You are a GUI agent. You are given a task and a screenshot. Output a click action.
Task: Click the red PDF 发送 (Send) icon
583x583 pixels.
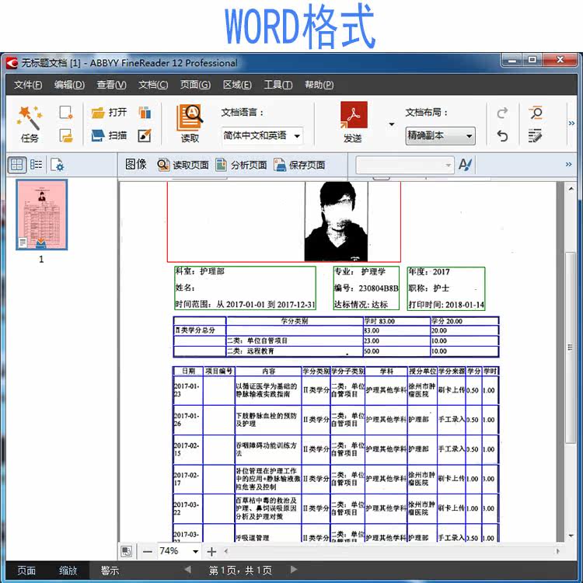click(x=353, y=123)
